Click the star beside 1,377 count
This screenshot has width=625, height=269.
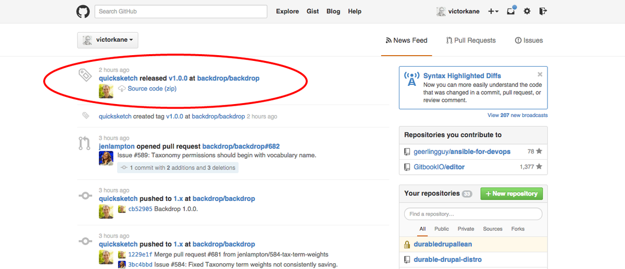(x=539, y=167)
